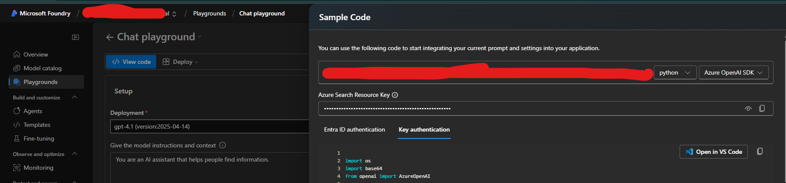Go to Playgrounds breadcrumb
This screenshot has height=183, width=786.
coord(209,13)
